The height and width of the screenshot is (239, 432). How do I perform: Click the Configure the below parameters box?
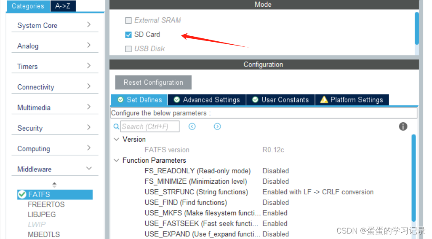[264, 113]
